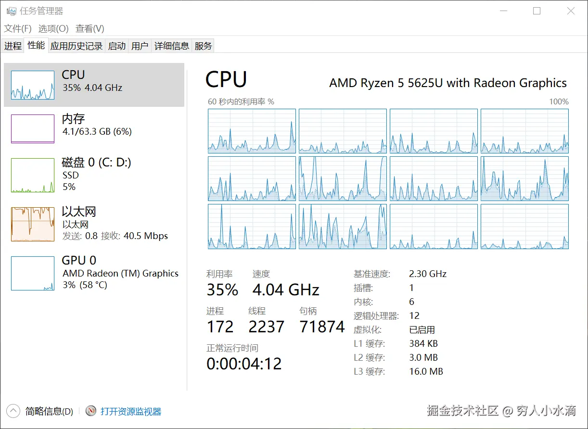Open the 选项(O) menu
This screenshot has width=588, height=429.
(x=53, y=29)
